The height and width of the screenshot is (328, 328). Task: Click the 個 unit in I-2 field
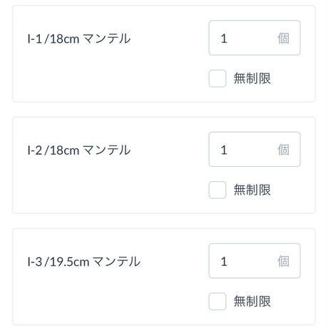283,150
